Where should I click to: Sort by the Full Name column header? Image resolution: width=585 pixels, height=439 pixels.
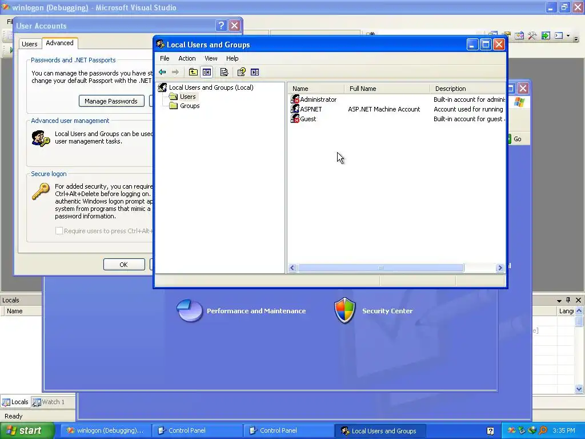click(x=387, y=89)
